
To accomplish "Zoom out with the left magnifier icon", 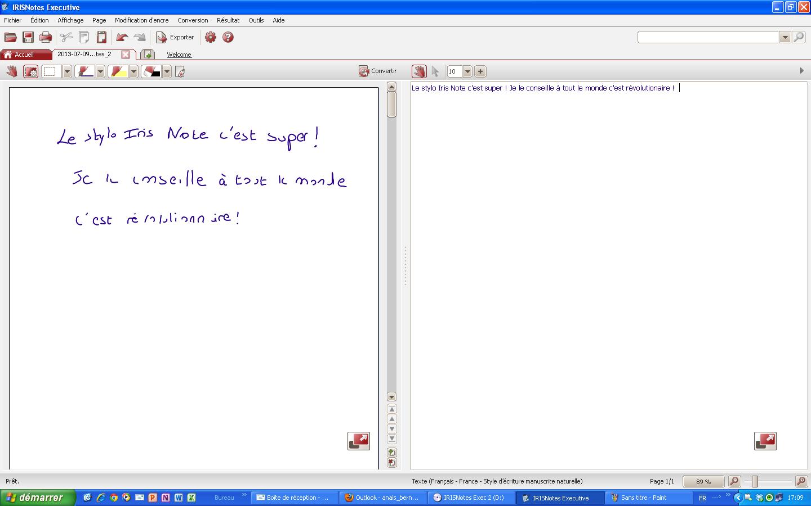I will tap(734, 481).
